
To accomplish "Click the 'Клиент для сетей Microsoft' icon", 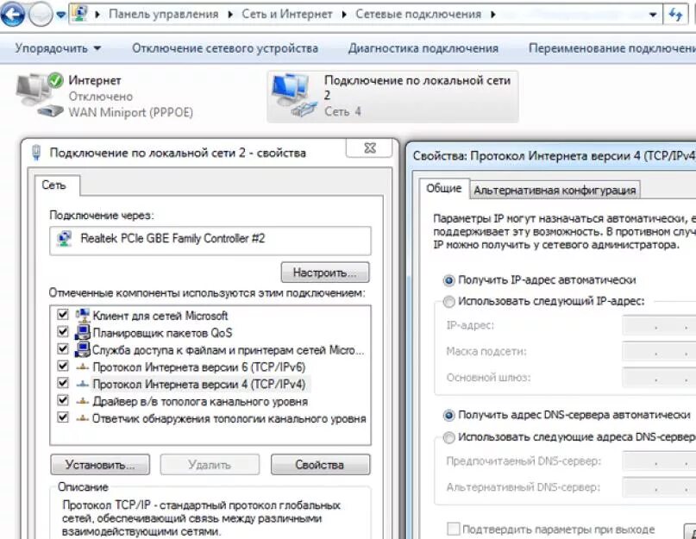I will [83, 316].
